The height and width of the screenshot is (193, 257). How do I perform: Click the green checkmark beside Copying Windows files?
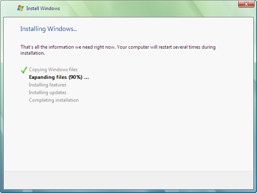24,70
